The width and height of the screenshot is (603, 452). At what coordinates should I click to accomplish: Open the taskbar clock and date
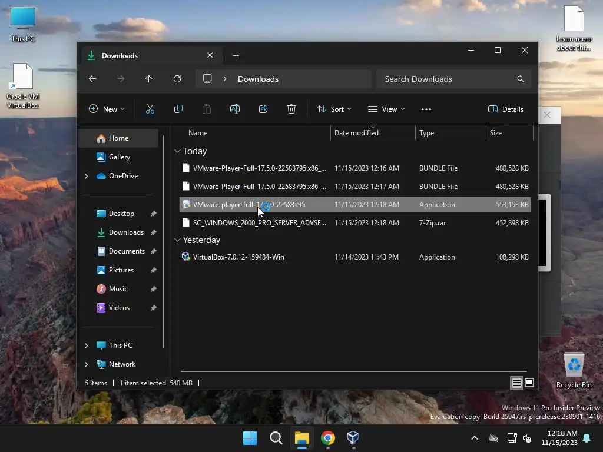coord(559,438)
